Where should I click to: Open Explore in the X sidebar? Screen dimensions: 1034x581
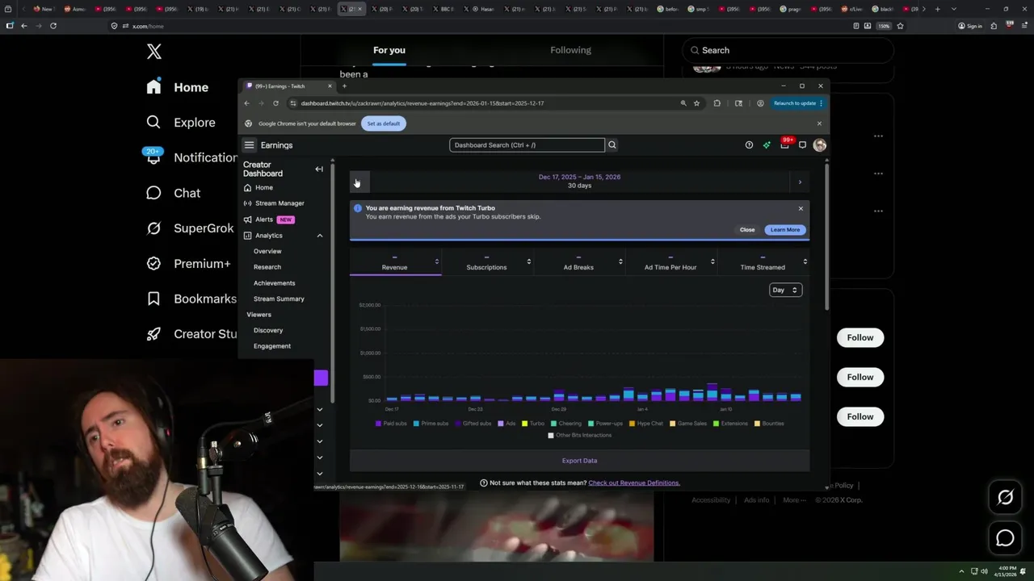tap(181, 123)
